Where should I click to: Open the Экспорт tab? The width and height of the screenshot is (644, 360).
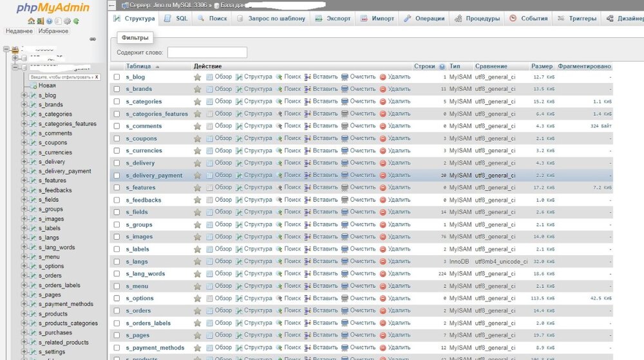tap(333, 19)
